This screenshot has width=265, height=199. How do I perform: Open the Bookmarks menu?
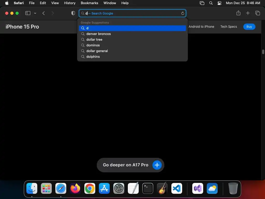(x=89, y=3)
